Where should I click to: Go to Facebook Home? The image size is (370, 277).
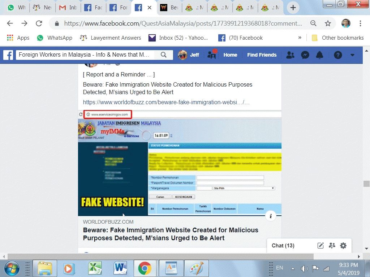tap(230, 55)
